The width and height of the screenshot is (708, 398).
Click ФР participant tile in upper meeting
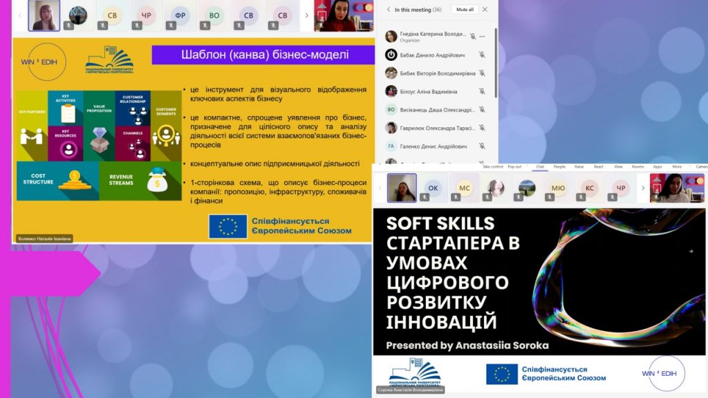pos(180,15)
